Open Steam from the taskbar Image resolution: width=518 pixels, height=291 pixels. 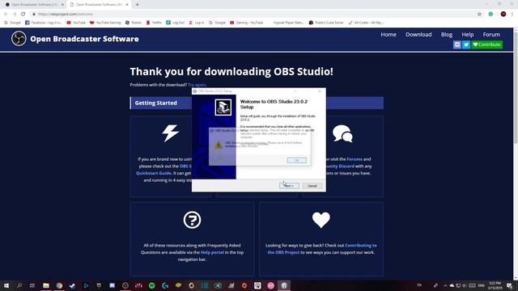72,285
